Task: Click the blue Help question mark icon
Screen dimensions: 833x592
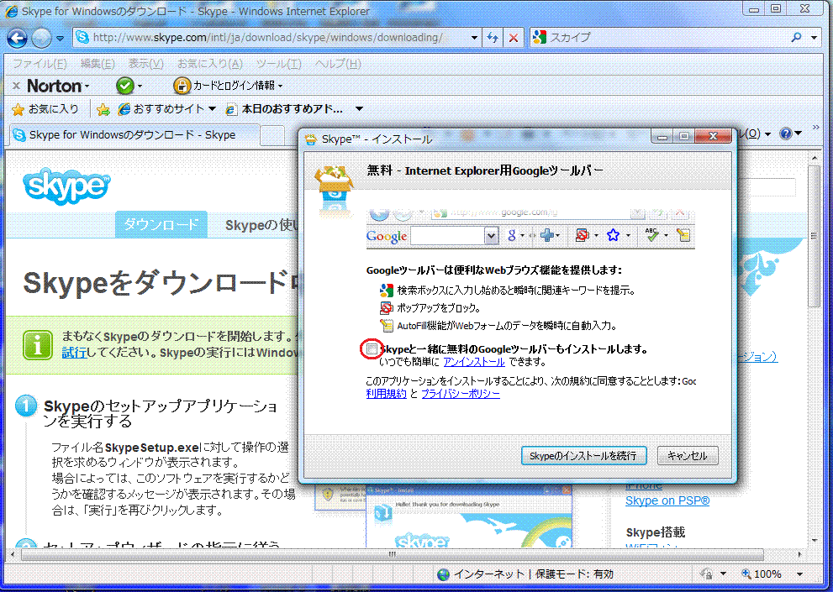Action: 786,134
